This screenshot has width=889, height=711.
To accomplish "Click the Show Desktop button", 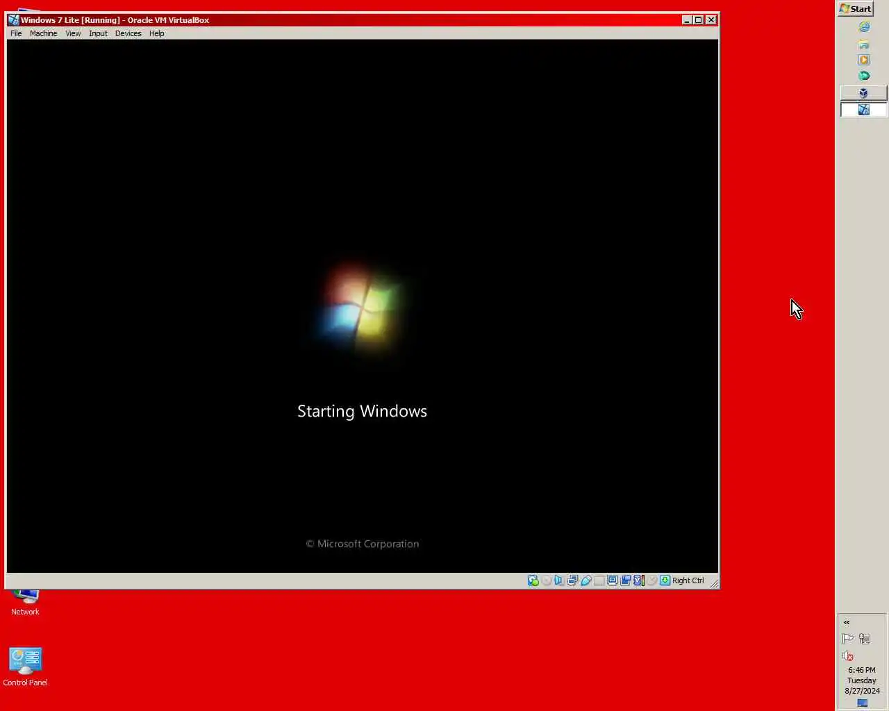I will point(862,703).
